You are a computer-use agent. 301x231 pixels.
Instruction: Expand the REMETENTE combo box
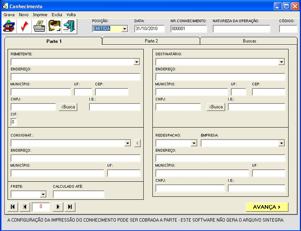pyautogui.click(x=137, y=62)
